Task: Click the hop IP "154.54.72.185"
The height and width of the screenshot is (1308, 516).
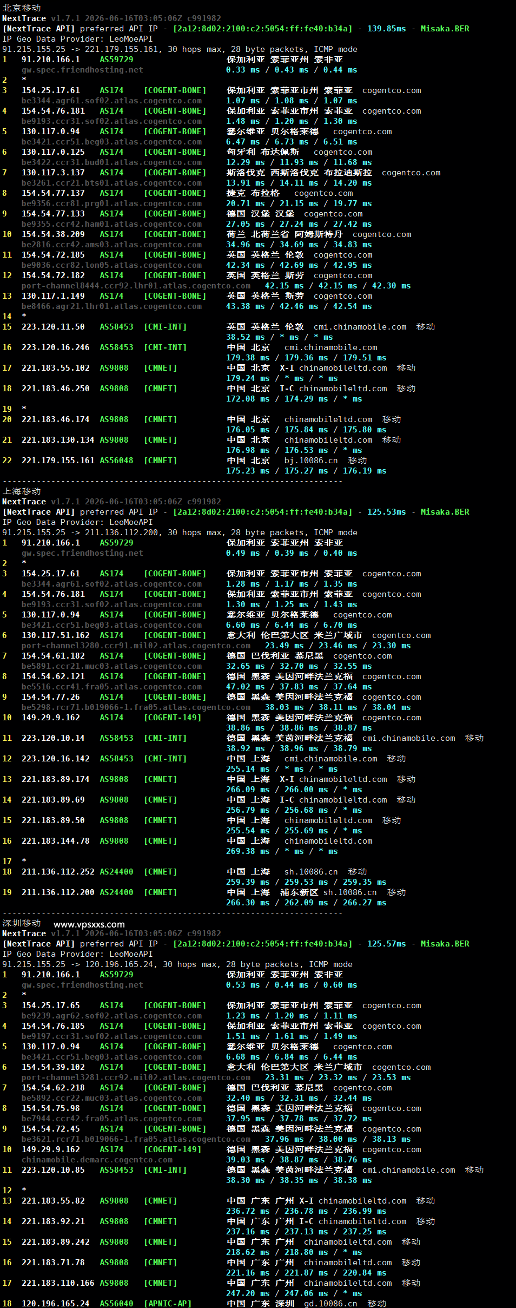Action: tap(53, 255)
